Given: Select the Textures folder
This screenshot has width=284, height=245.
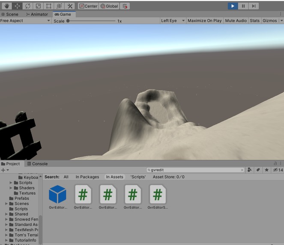Looking at the screenshot, I should click(x=25, y=193).
